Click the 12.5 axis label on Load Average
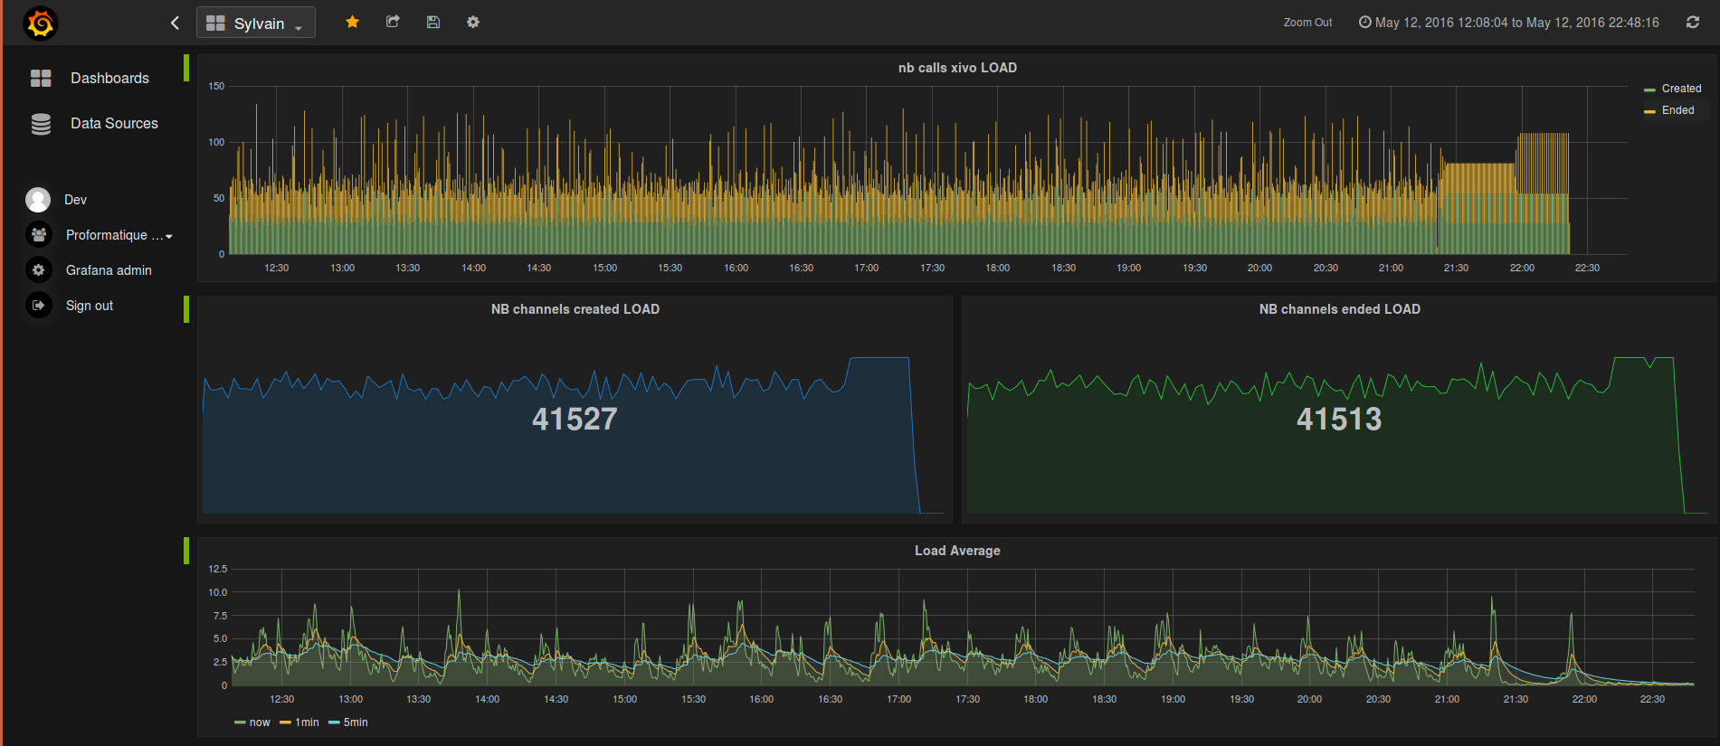The image size is (1720, 746). (217, 569)
